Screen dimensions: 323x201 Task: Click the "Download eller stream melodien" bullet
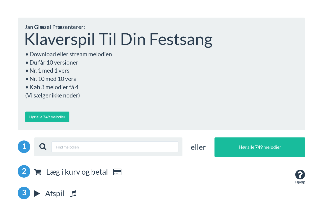(x=70, y=54)
